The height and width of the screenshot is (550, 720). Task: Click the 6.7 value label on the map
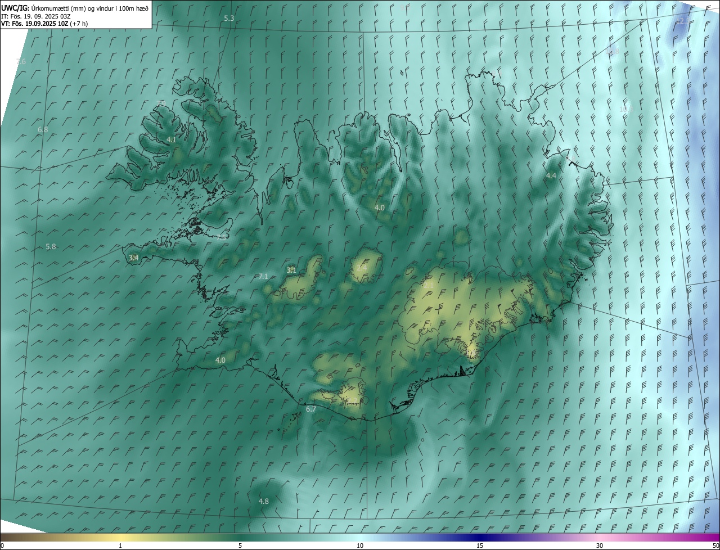310,409
